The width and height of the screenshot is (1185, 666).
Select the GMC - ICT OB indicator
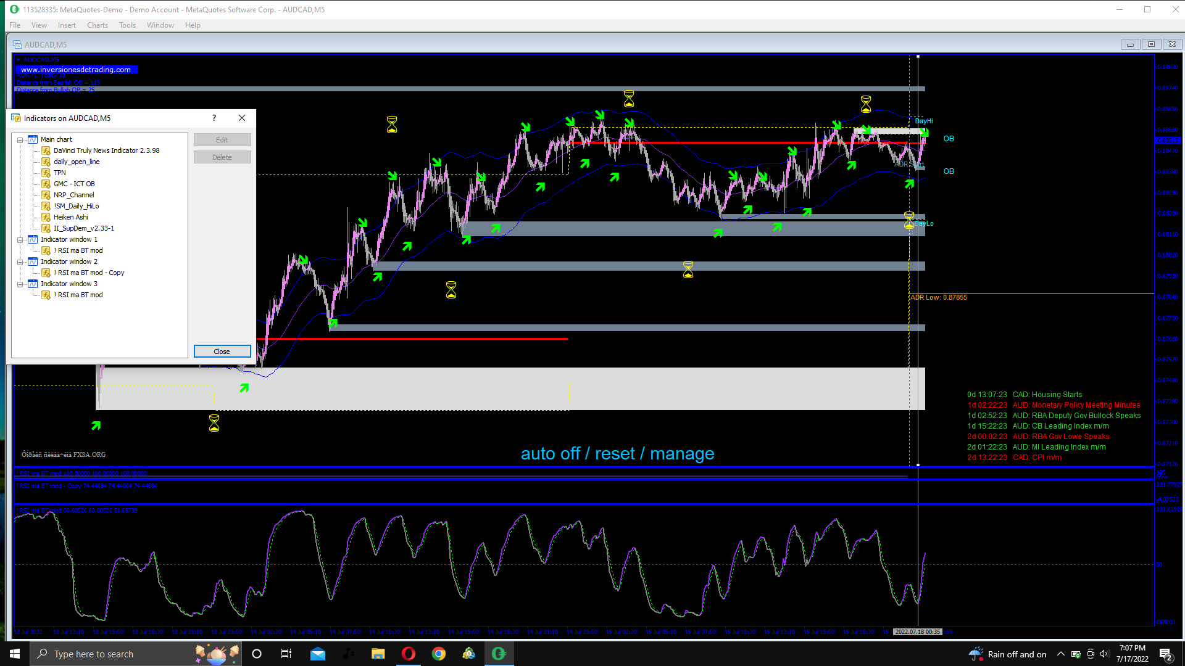pos(74,184)
